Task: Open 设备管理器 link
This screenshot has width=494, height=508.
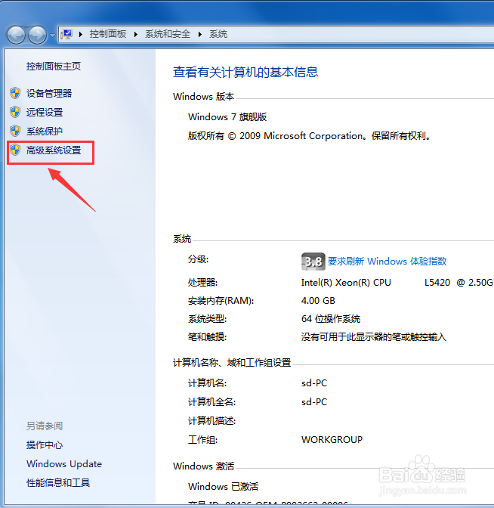Action: (x=49, y=93)
